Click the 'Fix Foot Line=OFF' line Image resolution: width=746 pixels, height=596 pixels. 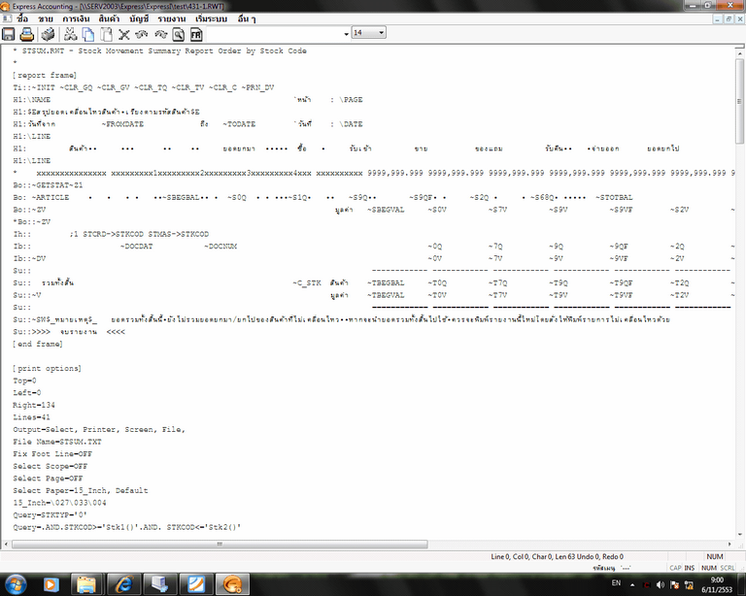(52, 454)
